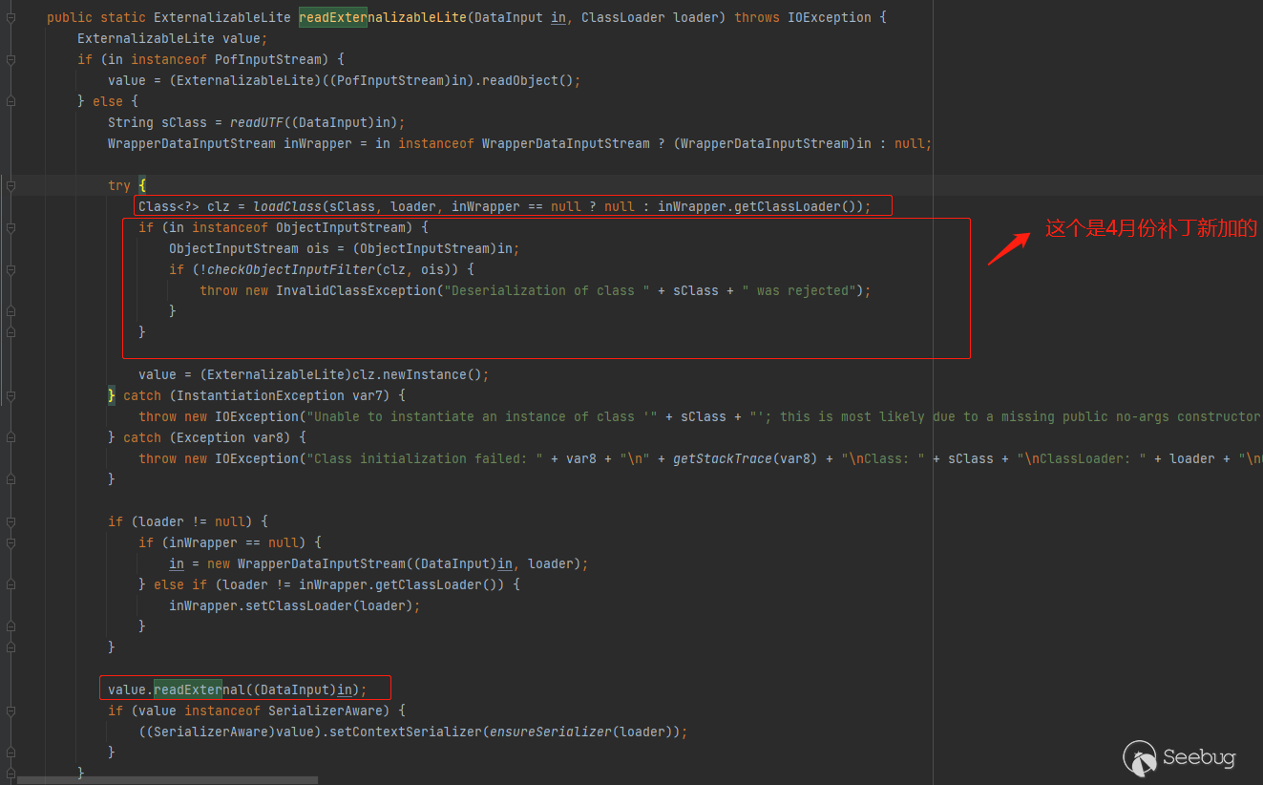Click the horizontal scrollbar at the editor bottom
Image resolution: width=1263 pixels, height=785 pixels.
click(167, 780)
